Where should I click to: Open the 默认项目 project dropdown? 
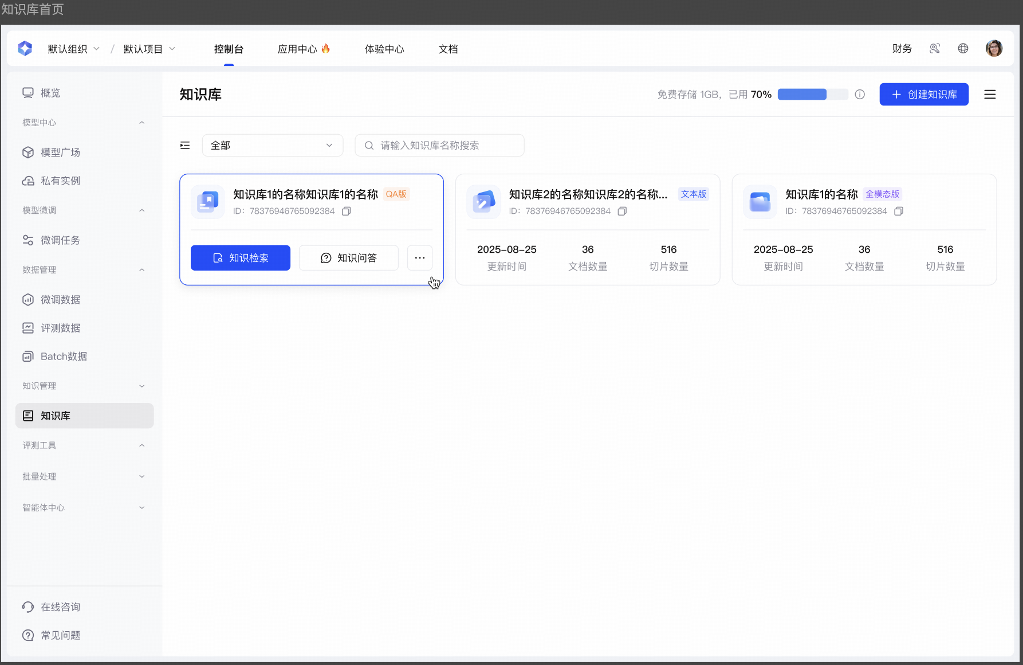tap(149, 49)
